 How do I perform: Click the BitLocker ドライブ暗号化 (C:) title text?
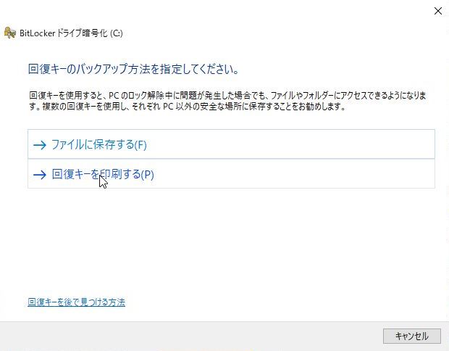pos(71,33)
